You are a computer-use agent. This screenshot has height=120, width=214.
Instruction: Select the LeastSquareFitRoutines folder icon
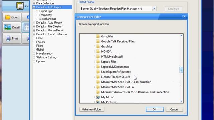[x=98, y=72]
